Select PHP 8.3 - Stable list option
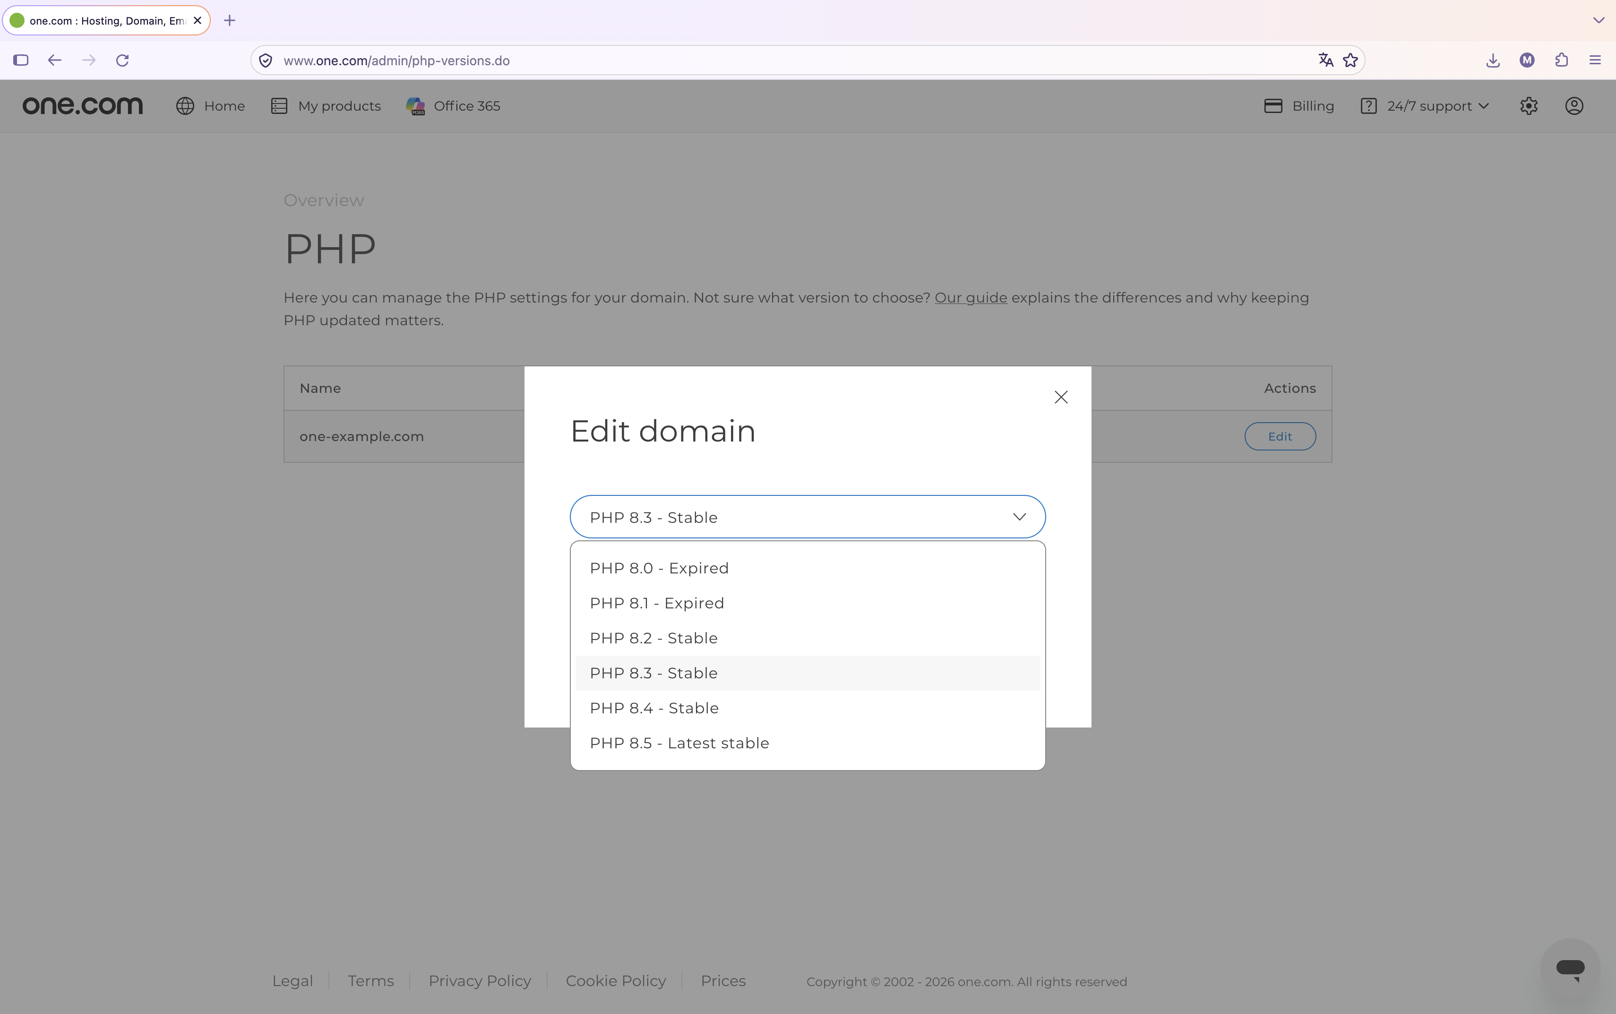This screenshot has width=1616, height=1014. click(x=808, y=673)
